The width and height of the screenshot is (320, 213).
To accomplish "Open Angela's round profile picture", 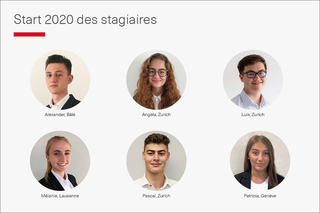I will click(x=156, y=80).
